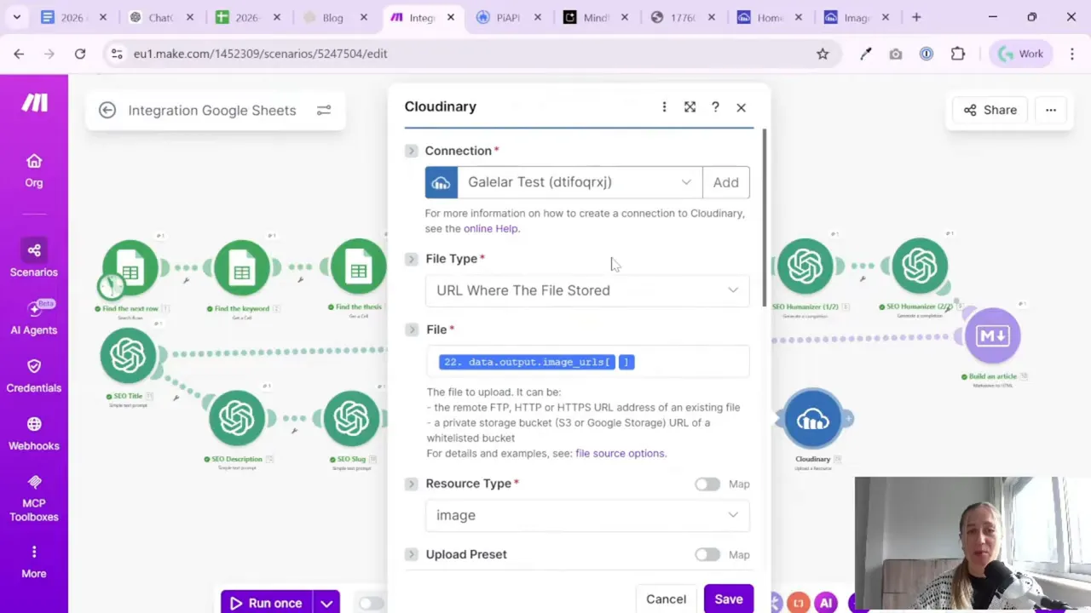Open AI Agents beta in sidebar
1091x613 pixels.
pyautogui.click(x=34, y=317)
